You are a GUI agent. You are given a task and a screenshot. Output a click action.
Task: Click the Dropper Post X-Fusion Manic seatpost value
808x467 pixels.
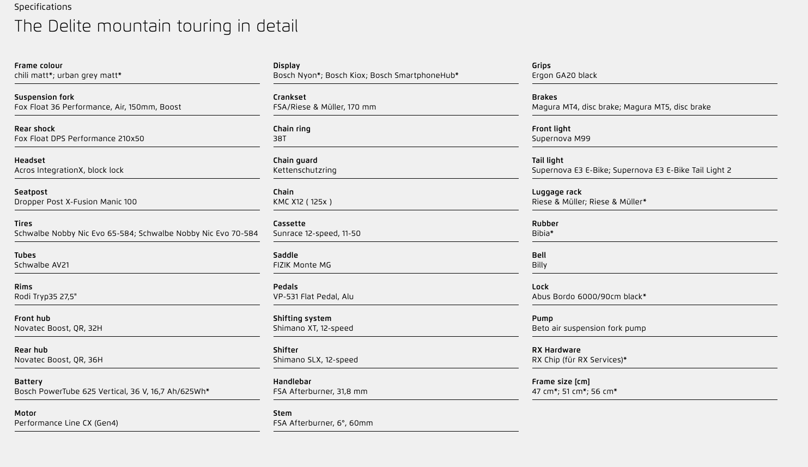click(76, 202)
